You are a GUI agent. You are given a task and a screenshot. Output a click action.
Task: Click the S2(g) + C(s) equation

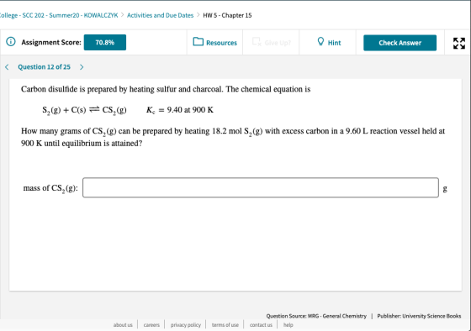click(84, 110)
